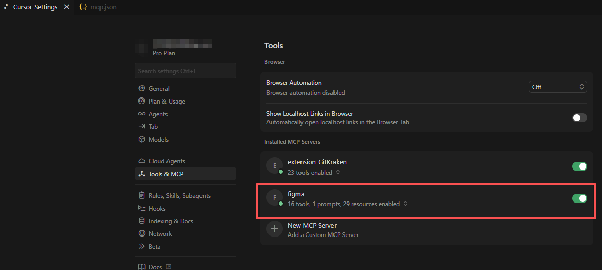602x270 pixels.
Task: Click the Agents infinity icon
Action: tap(141, 114)
